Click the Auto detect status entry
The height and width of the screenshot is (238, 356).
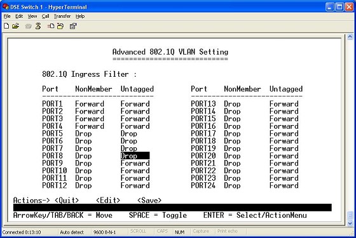72,232
